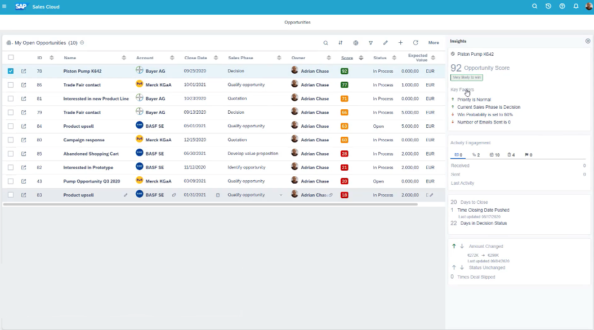This screenshot has height=330, width=594.
Task: Switch to the calls engagement tab showing 2
Action: [x=476, y=154]
